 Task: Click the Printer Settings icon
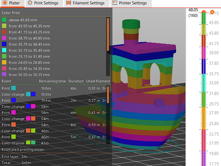click(x=115, y=3)
